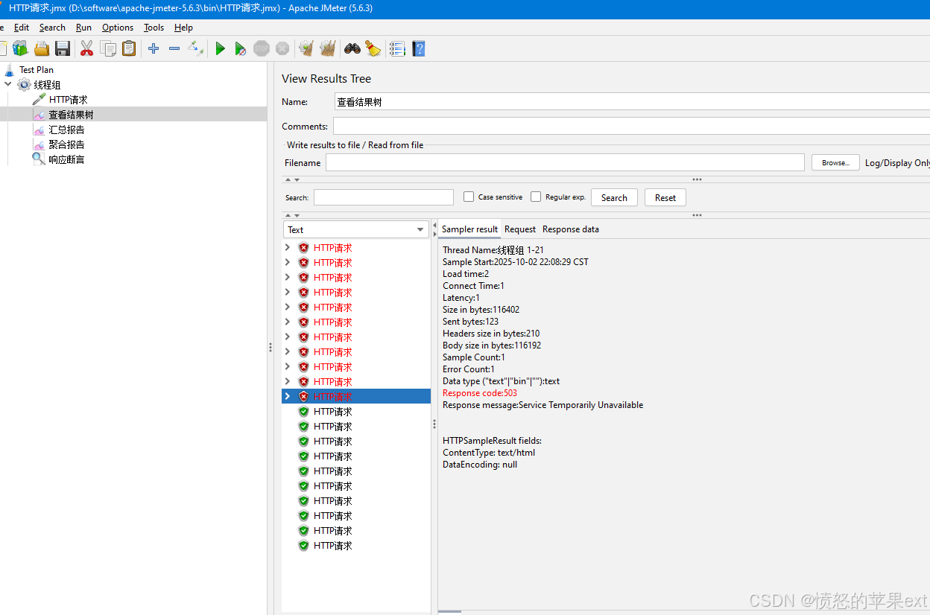The image size is (930, 615).
Task: Clear all results with double broom icon
Action: pos(327,49)
